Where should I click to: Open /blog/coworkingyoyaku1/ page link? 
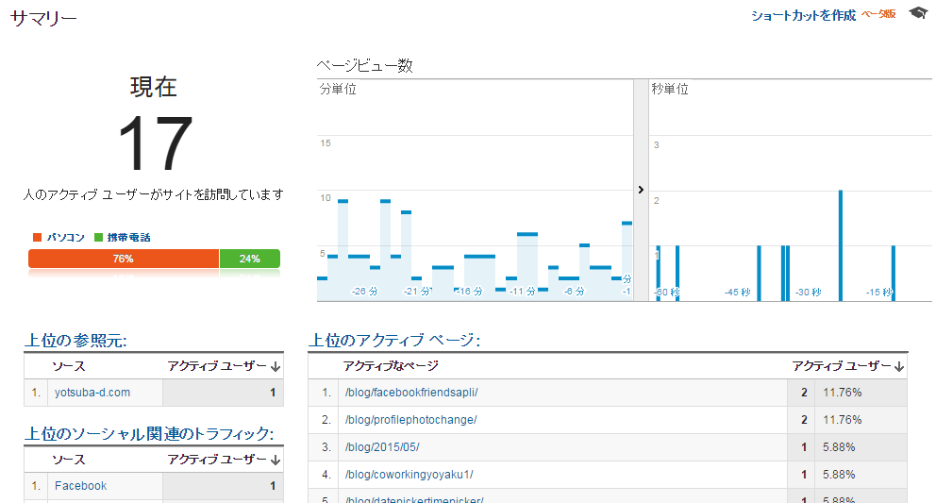[x=409, y=475]
